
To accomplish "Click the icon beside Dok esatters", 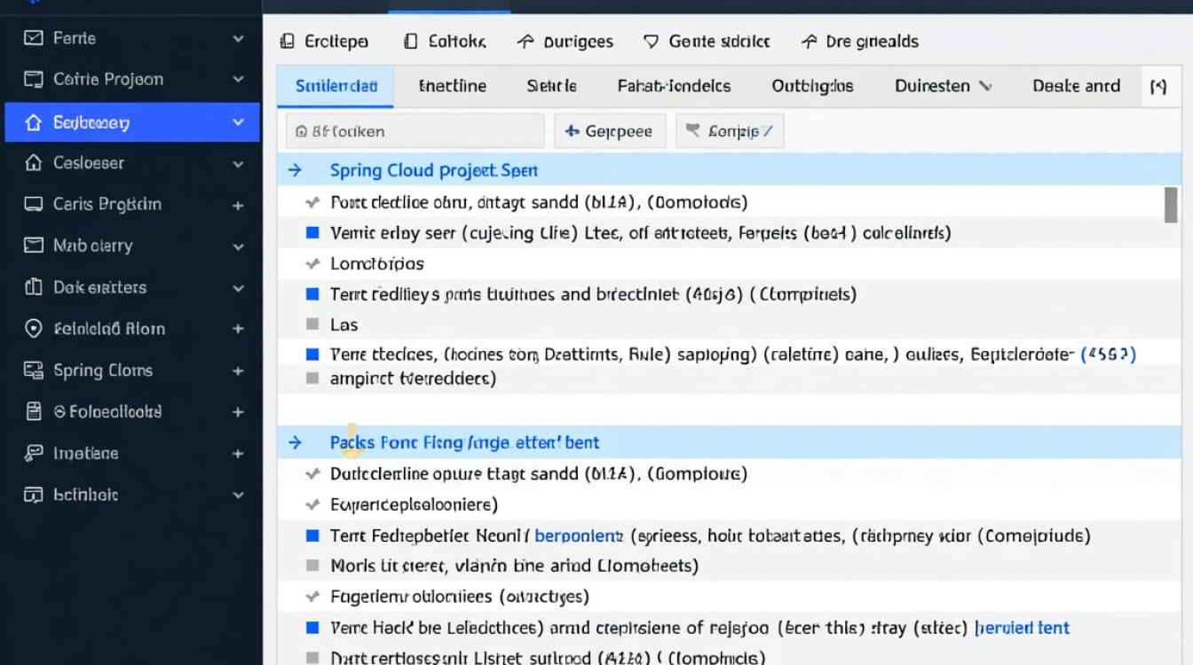I will point(34,287).
